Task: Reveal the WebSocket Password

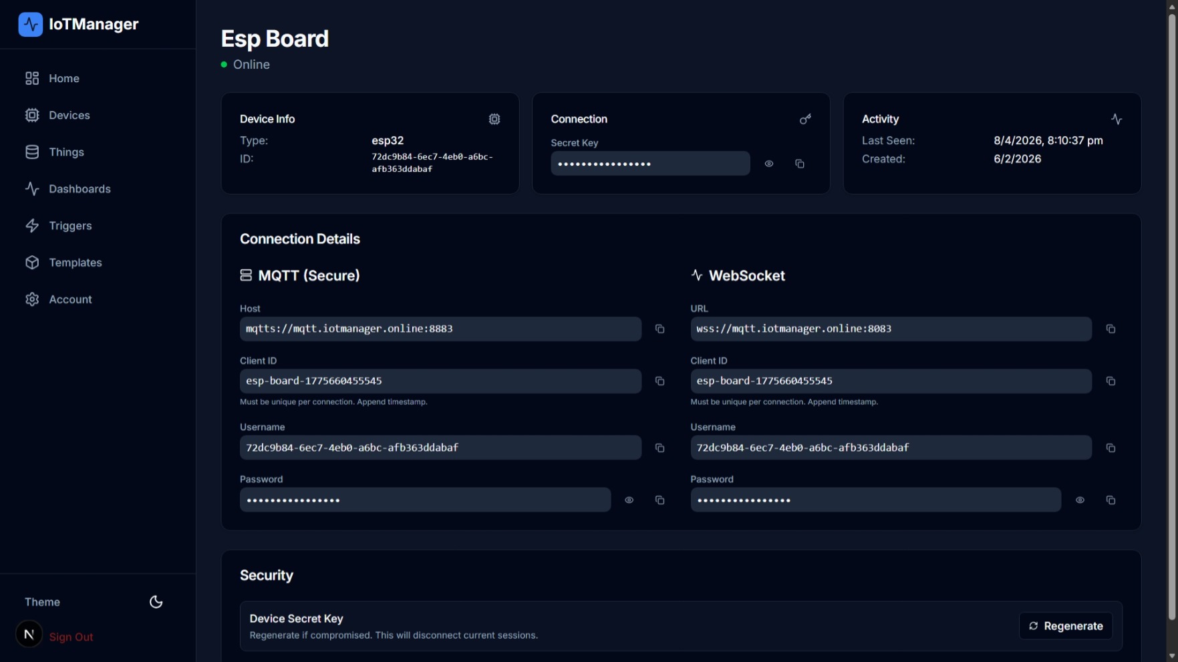Action: click(1080, 500)
